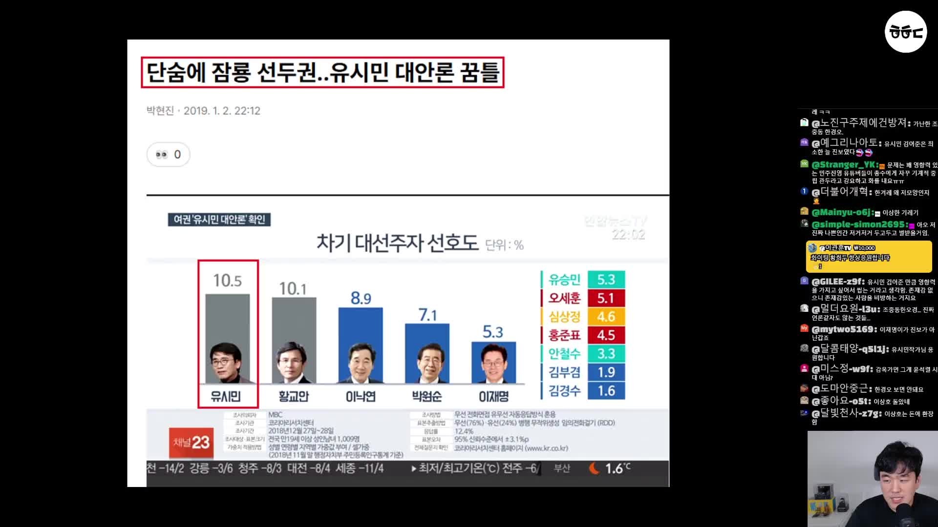Click the 10.5 value above the 유시민 bar
Viewport: 938px width, 527px height.
point(227,280)
